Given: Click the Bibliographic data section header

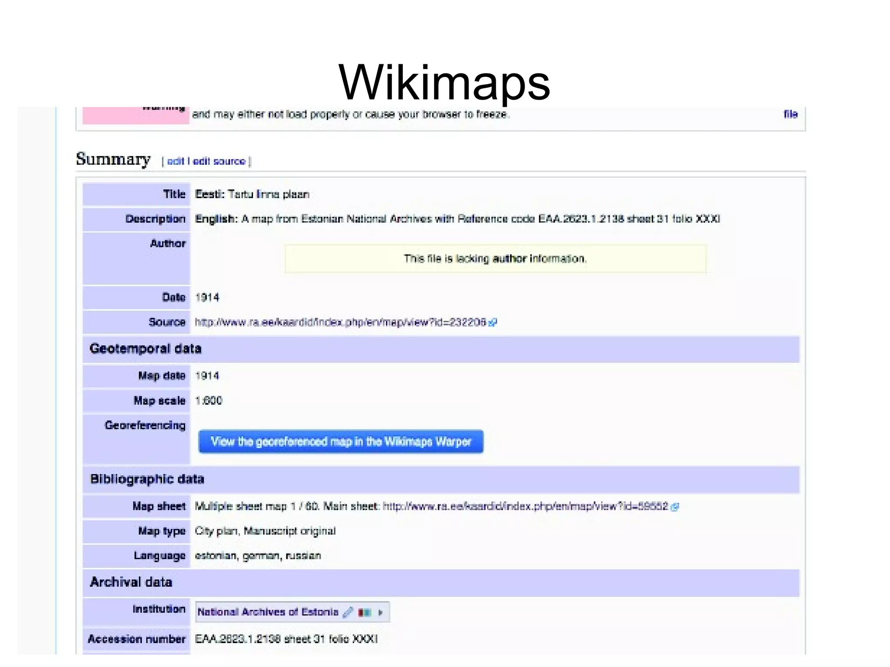Looking at the screenshot, I should pyautogui.click(x=441, y=479).
